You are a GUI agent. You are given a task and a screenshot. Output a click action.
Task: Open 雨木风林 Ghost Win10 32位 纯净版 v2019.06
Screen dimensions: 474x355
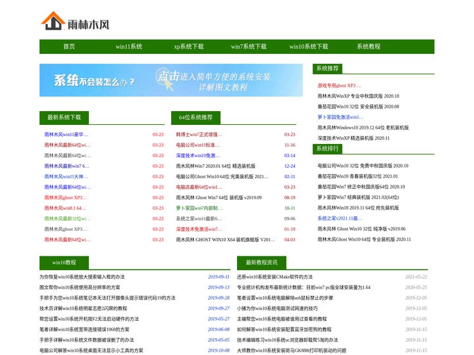pyautogui.click(x=361, y=229)
